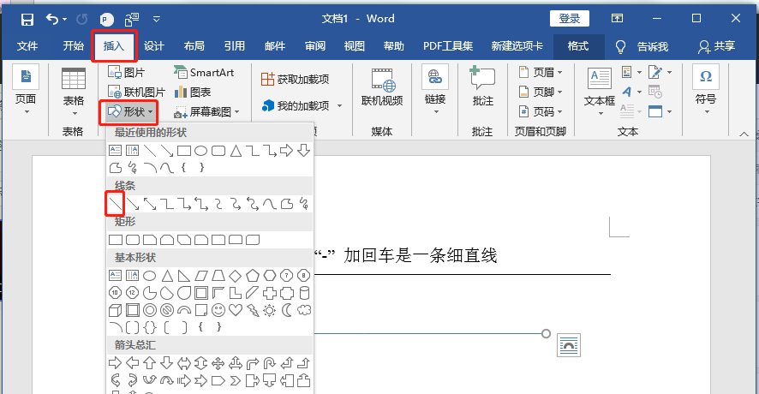Choose the left-right double arrow in 箭头总汇
This screenshot has width=759, height=394.
click(x=184, y=363)
